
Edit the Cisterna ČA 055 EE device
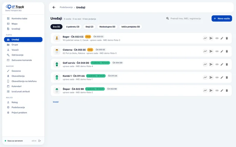222,51
